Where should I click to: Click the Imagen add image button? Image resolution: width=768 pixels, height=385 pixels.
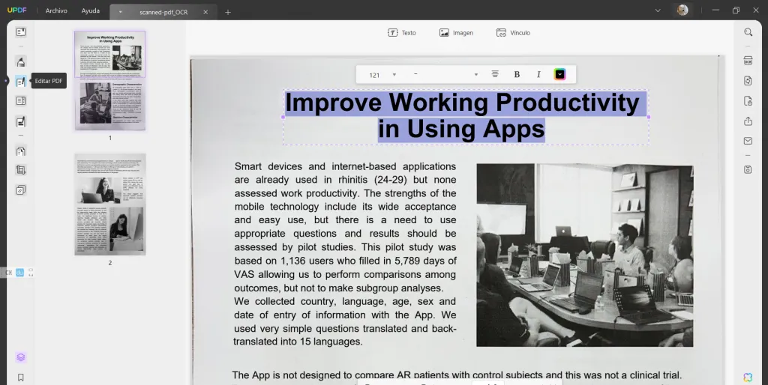coord(456,33)
